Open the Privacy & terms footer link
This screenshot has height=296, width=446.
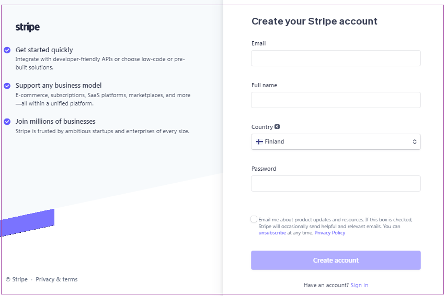[x=56, y=279]
